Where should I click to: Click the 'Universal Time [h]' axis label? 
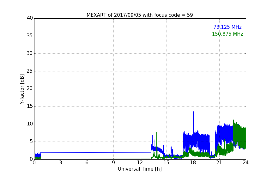point(140,169)
